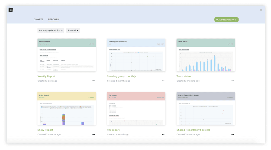Open the Team status title link
The image size is (271, 150).
184,76
